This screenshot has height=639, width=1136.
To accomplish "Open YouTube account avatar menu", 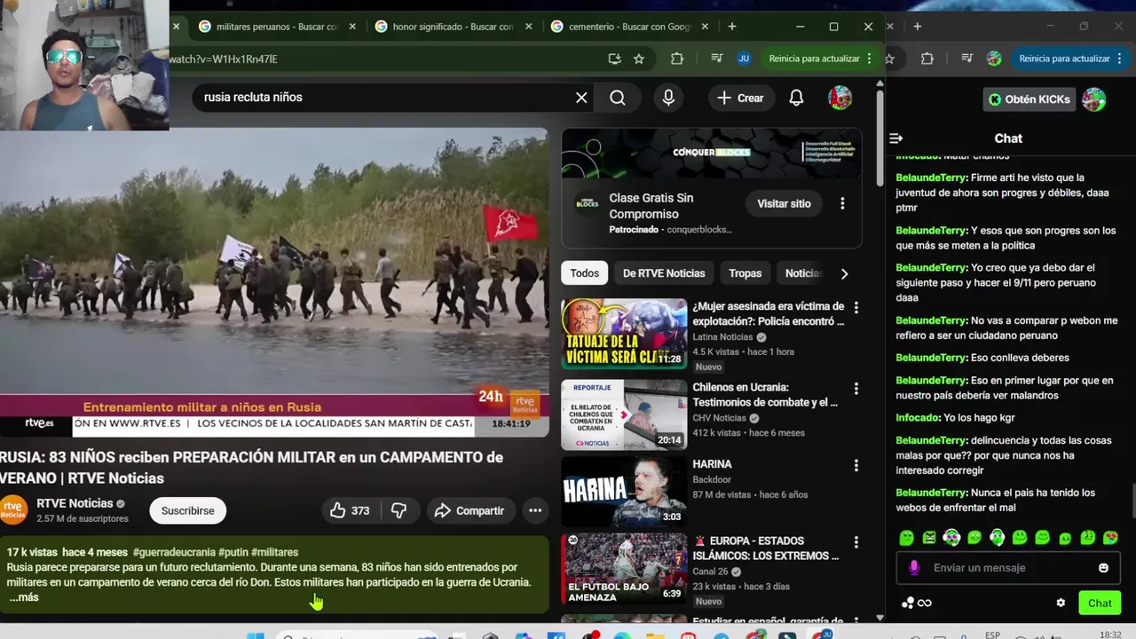I will [840, 98].
